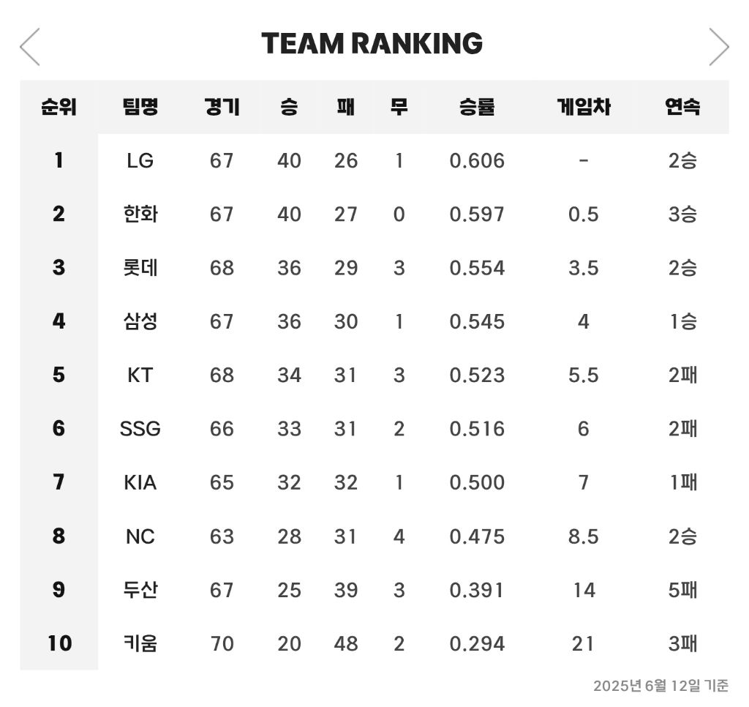The height and width of the screenshot is (707, 749).
Task: Click the 연속 column header
Action: (x=682, y=107)
